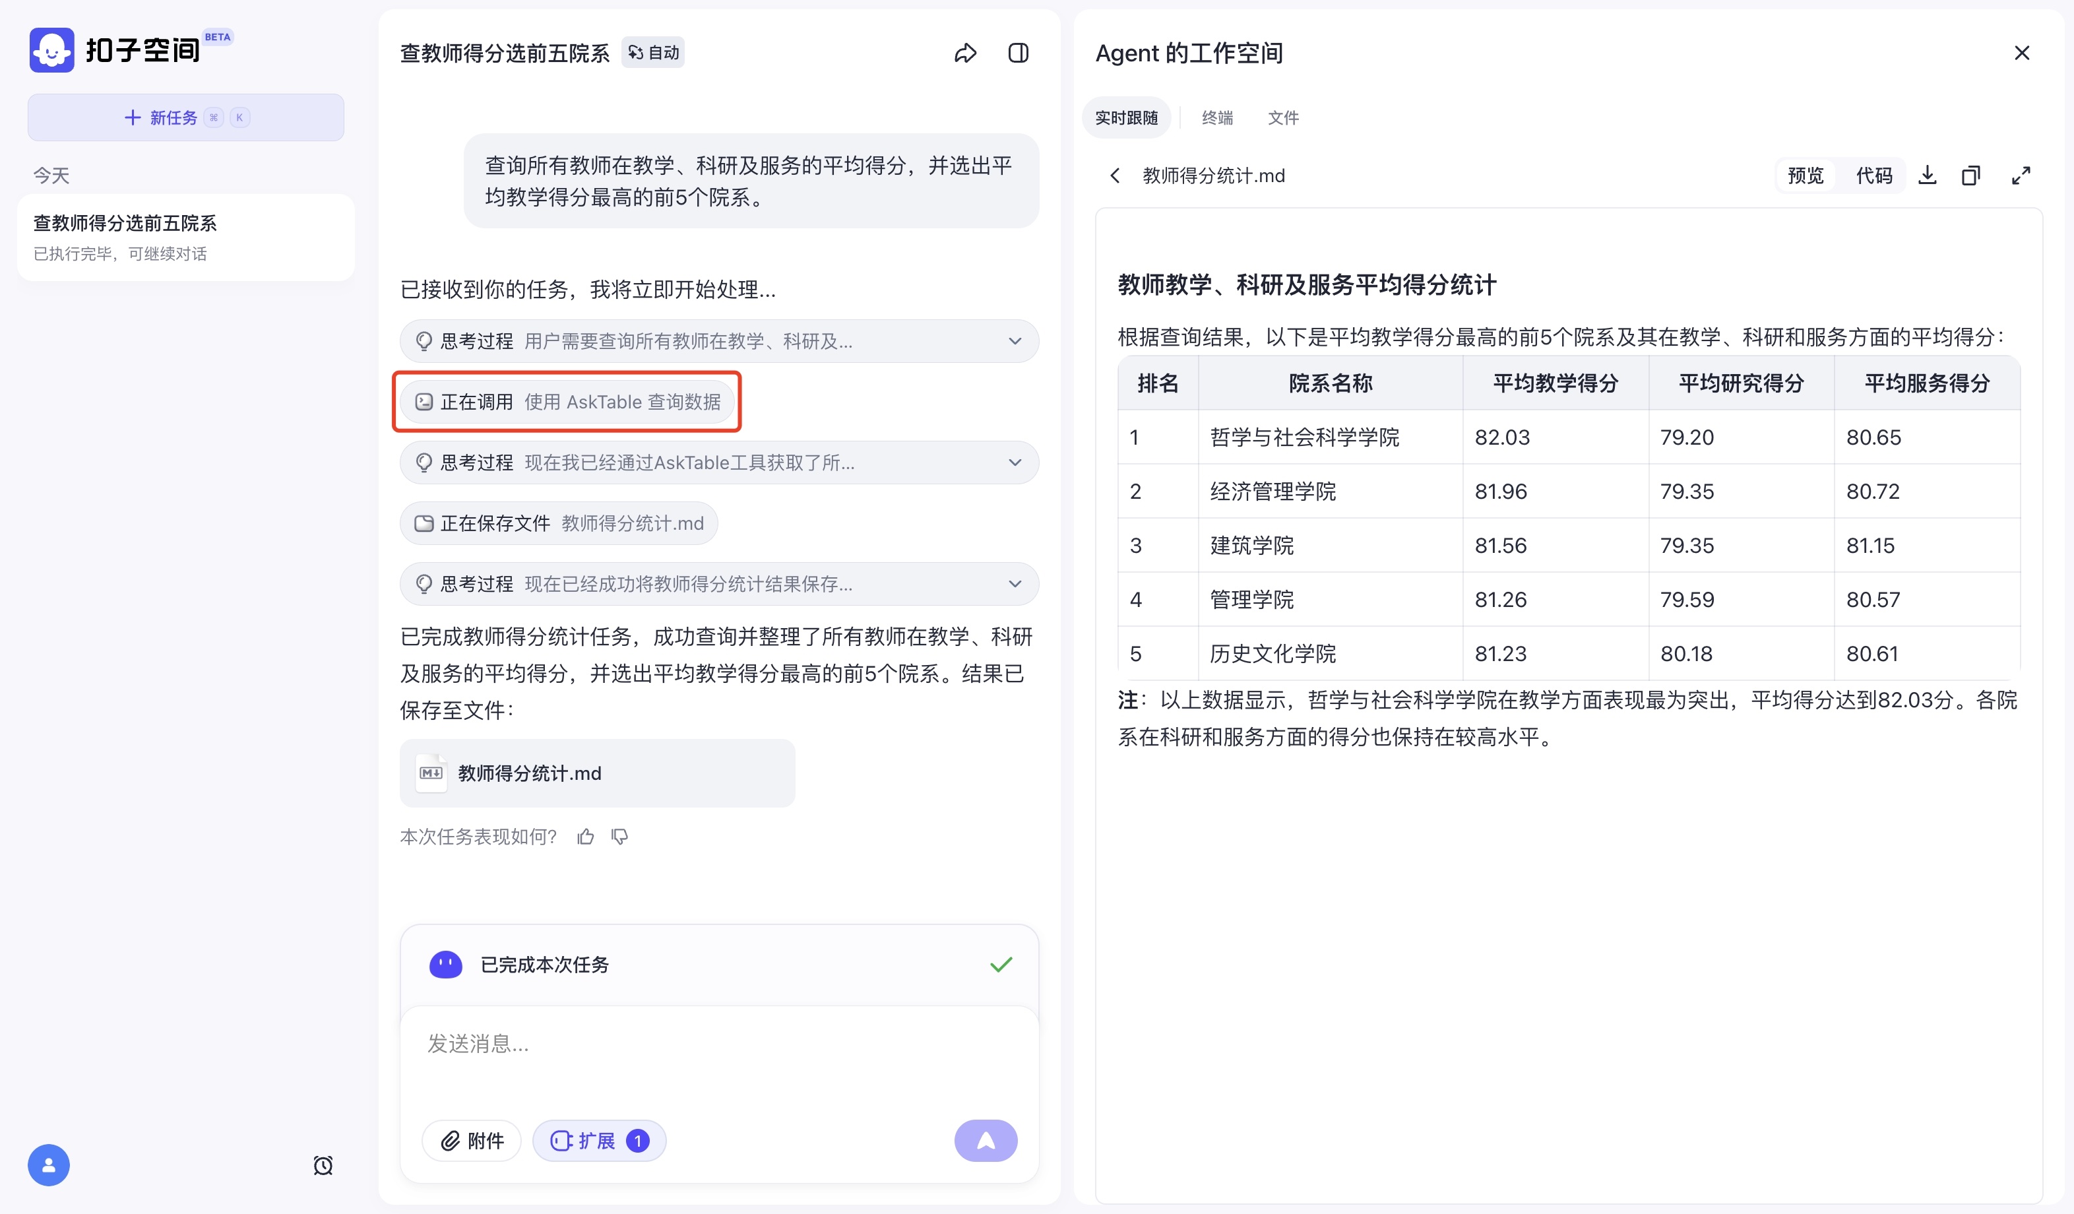Download the 教师得分统计.md file
Viewport: 2074px width, 1214px height.
pyautogui.click(x=1928, y=176)
